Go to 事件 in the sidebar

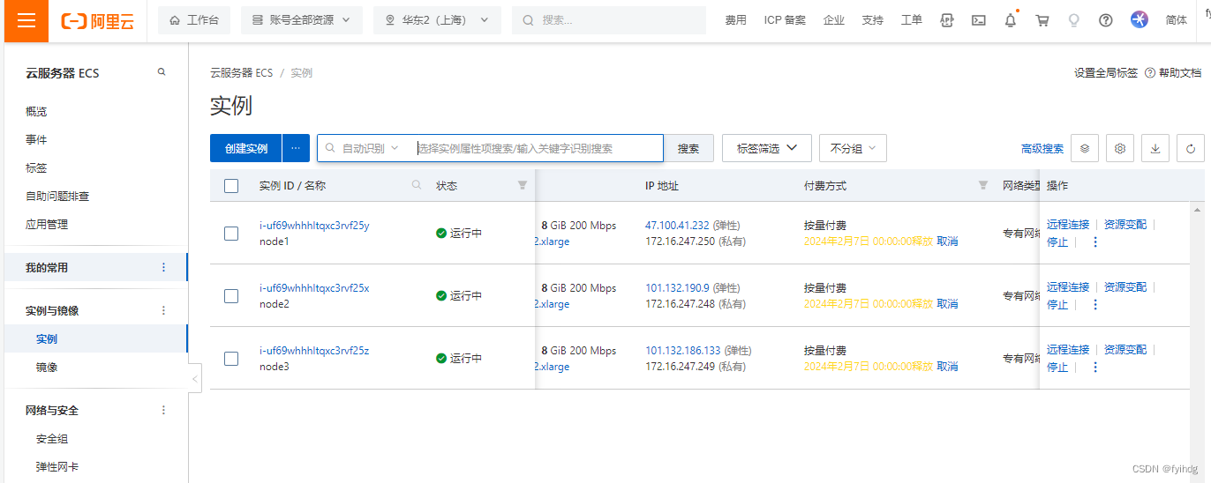36,139
